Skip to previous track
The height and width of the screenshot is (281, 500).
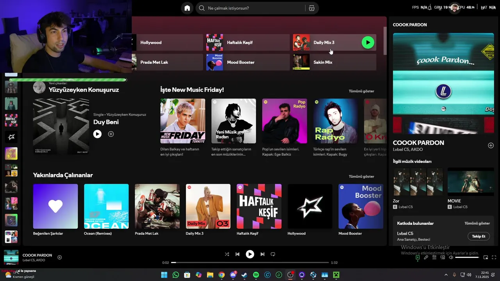pyautogui.click(x=237, y=254)
